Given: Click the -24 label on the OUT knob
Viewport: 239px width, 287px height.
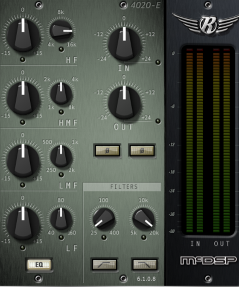Looking at the screenshot, I should tap(102, 117).
